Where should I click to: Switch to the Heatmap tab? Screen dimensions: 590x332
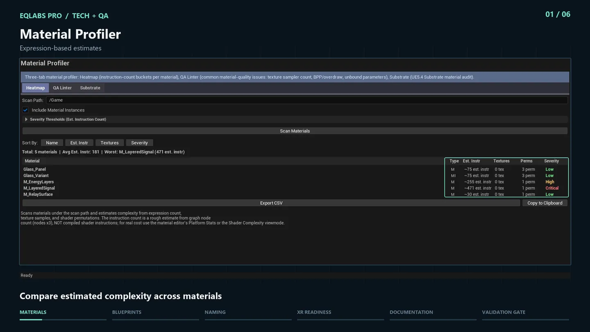click(35, 88)
